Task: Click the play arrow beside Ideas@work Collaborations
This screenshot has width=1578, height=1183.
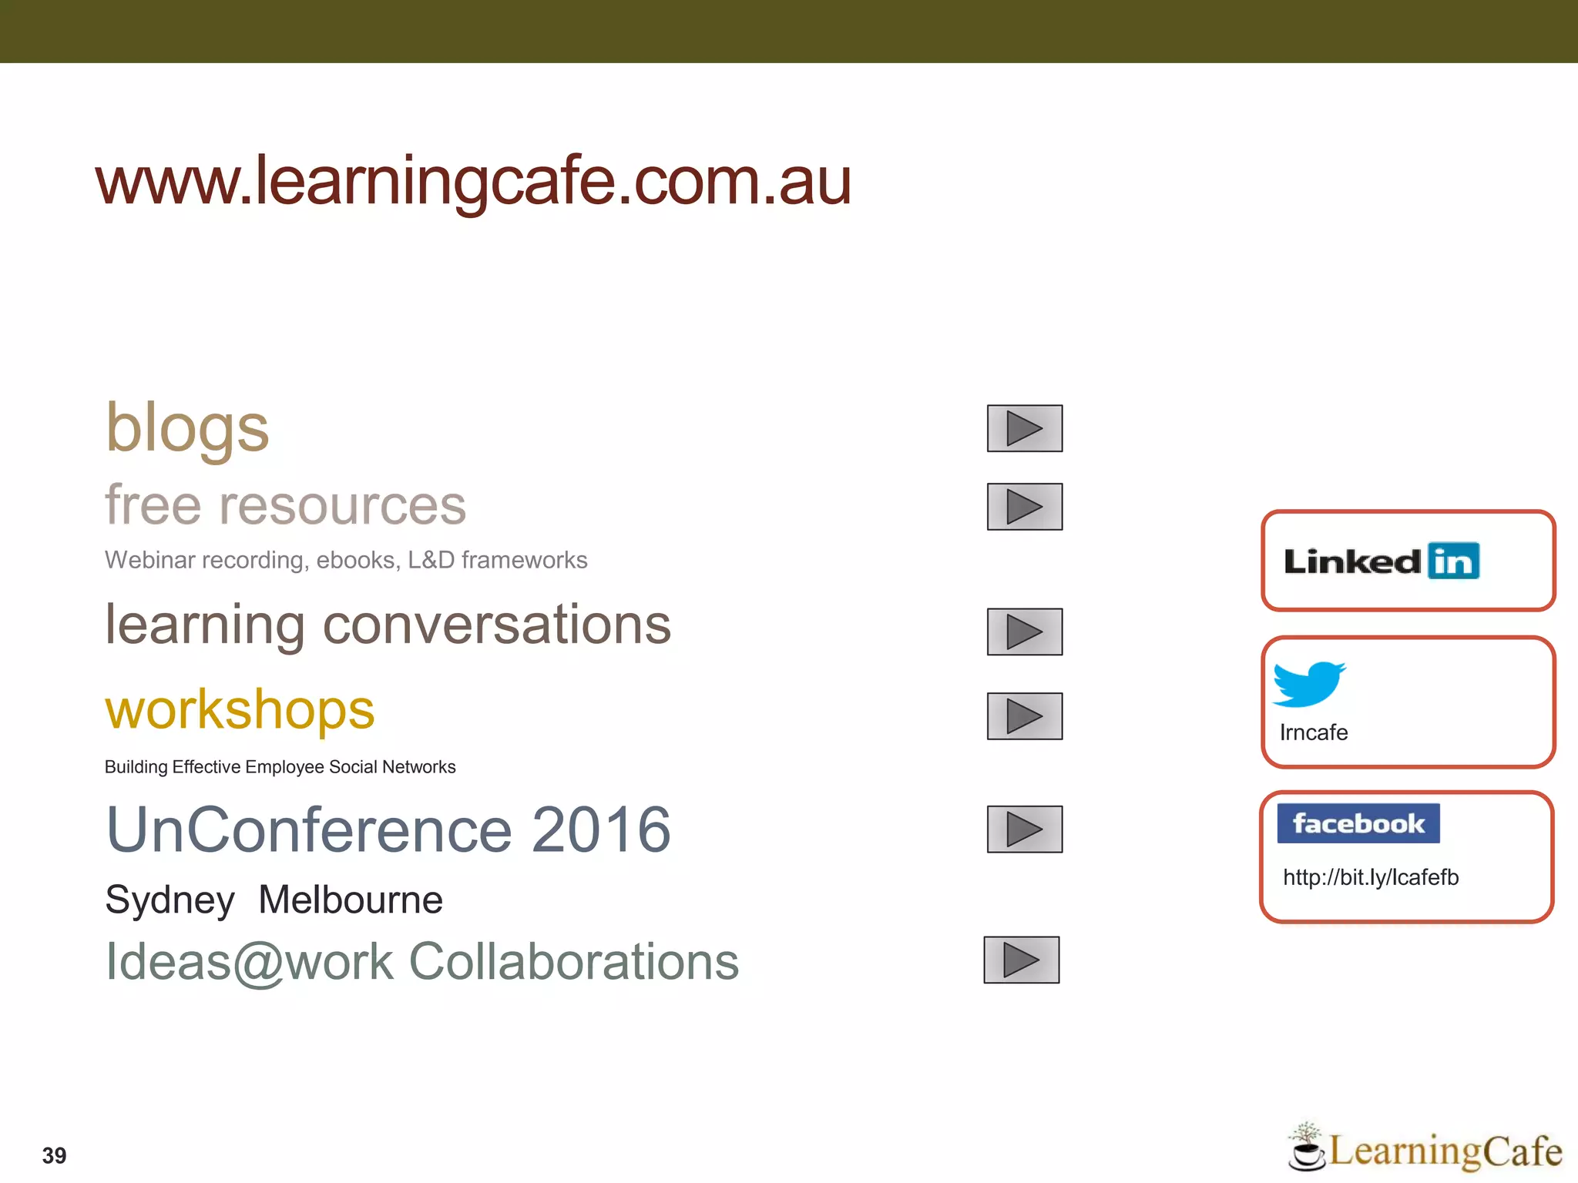Action: click(x=1022, y=960)
